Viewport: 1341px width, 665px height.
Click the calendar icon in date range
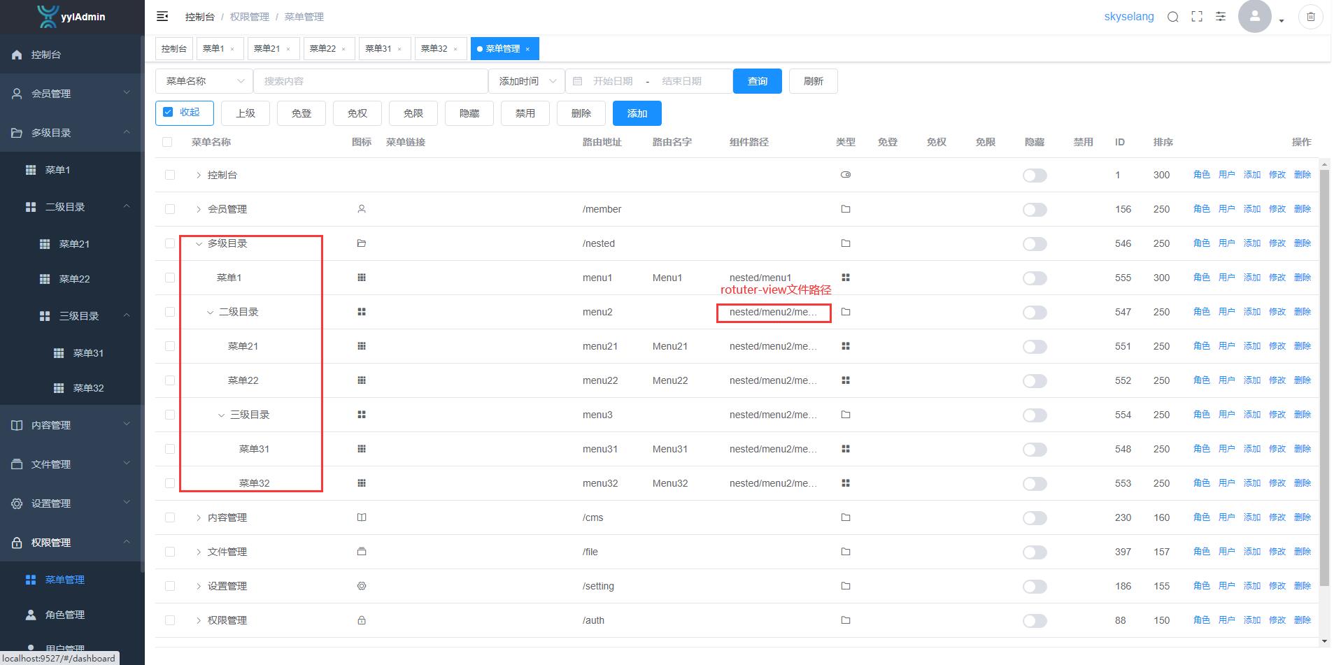578,81
